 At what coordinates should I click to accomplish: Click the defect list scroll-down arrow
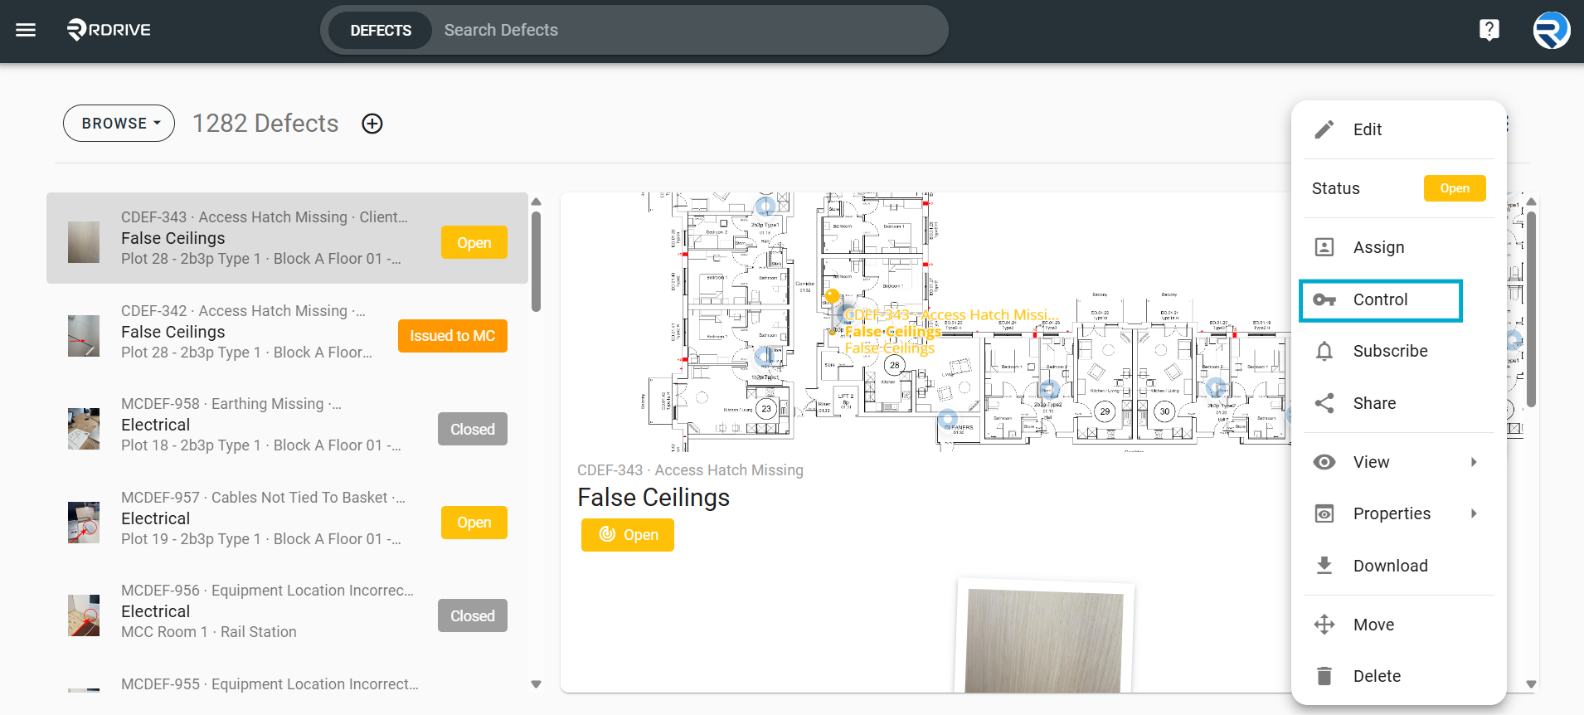[536, 684]
